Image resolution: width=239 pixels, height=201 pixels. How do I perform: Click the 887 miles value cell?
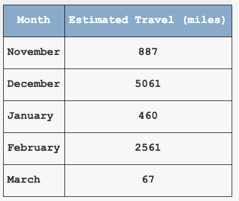148,53
